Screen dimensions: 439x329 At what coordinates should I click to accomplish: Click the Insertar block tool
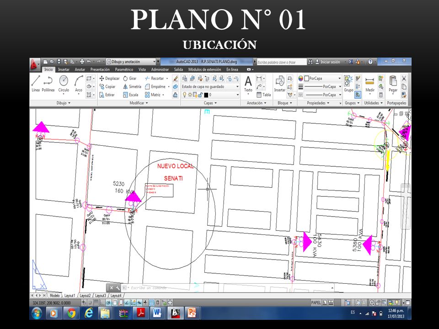coord(280,84)
